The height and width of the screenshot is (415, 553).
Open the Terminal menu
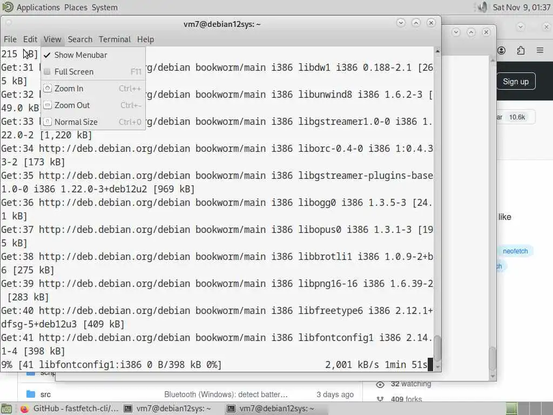(x=114, y=39)
